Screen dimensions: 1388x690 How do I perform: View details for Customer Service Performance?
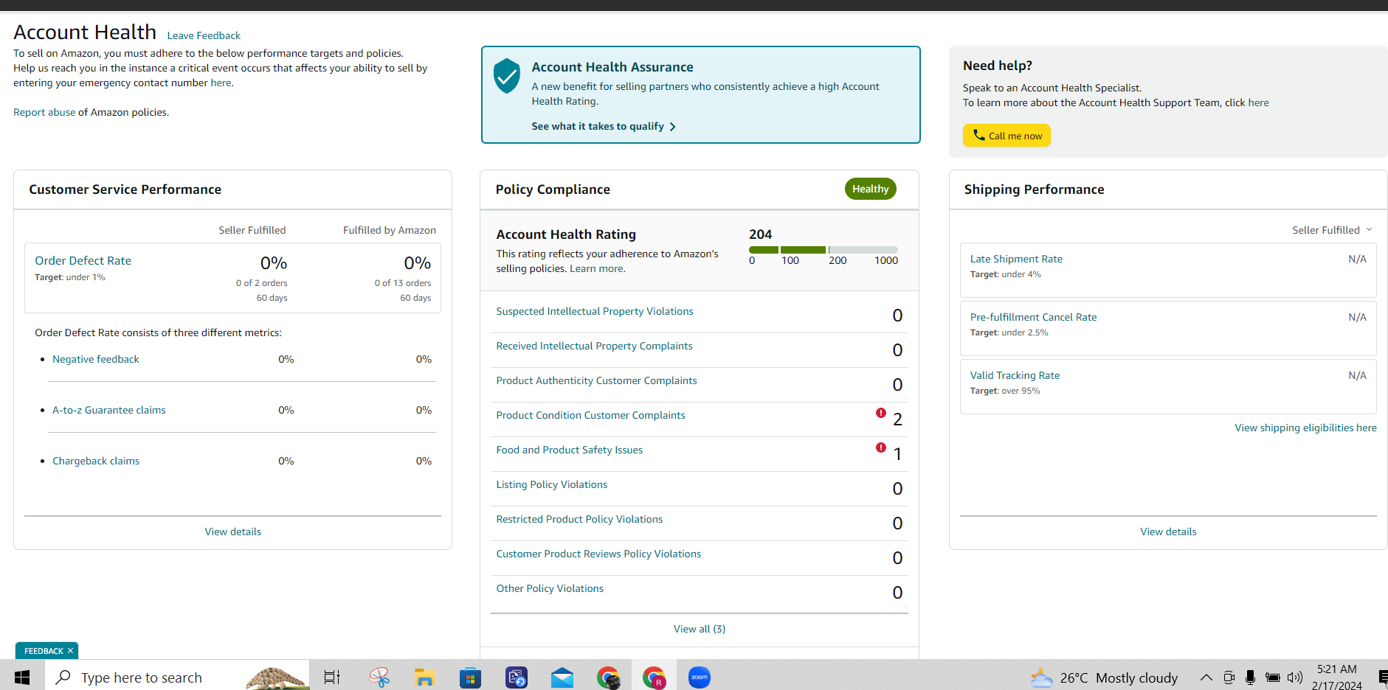(233, 532)
